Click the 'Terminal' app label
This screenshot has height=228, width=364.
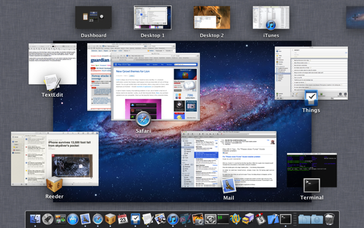(x=312, y=198)
